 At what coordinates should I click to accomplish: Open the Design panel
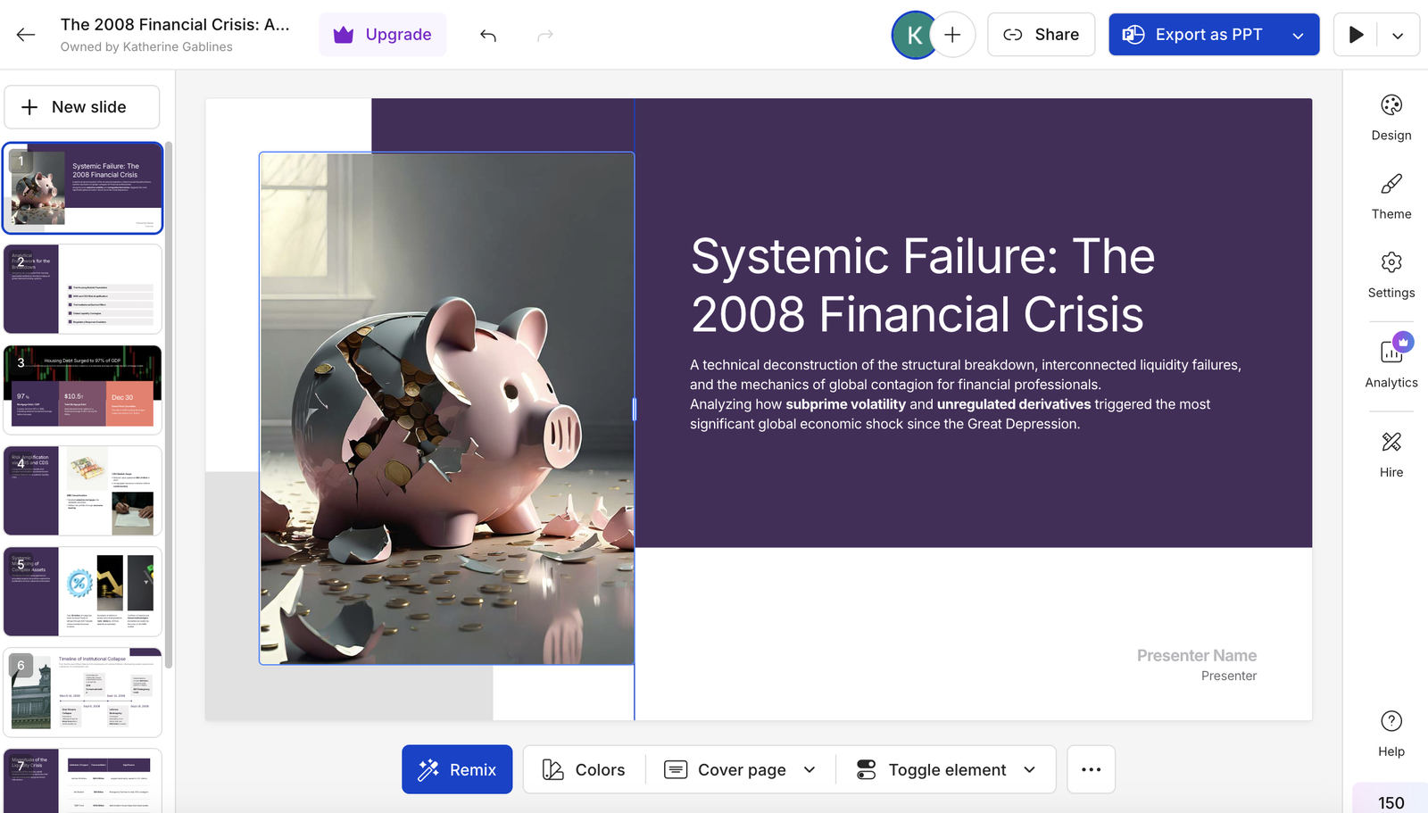point(1391,117)
